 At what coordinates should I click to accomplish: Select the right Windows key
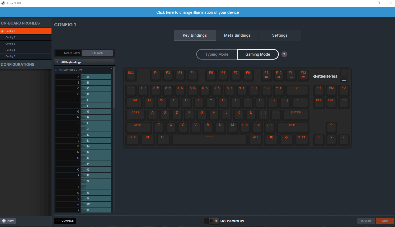pyautogui.click(x=271, y=140)
